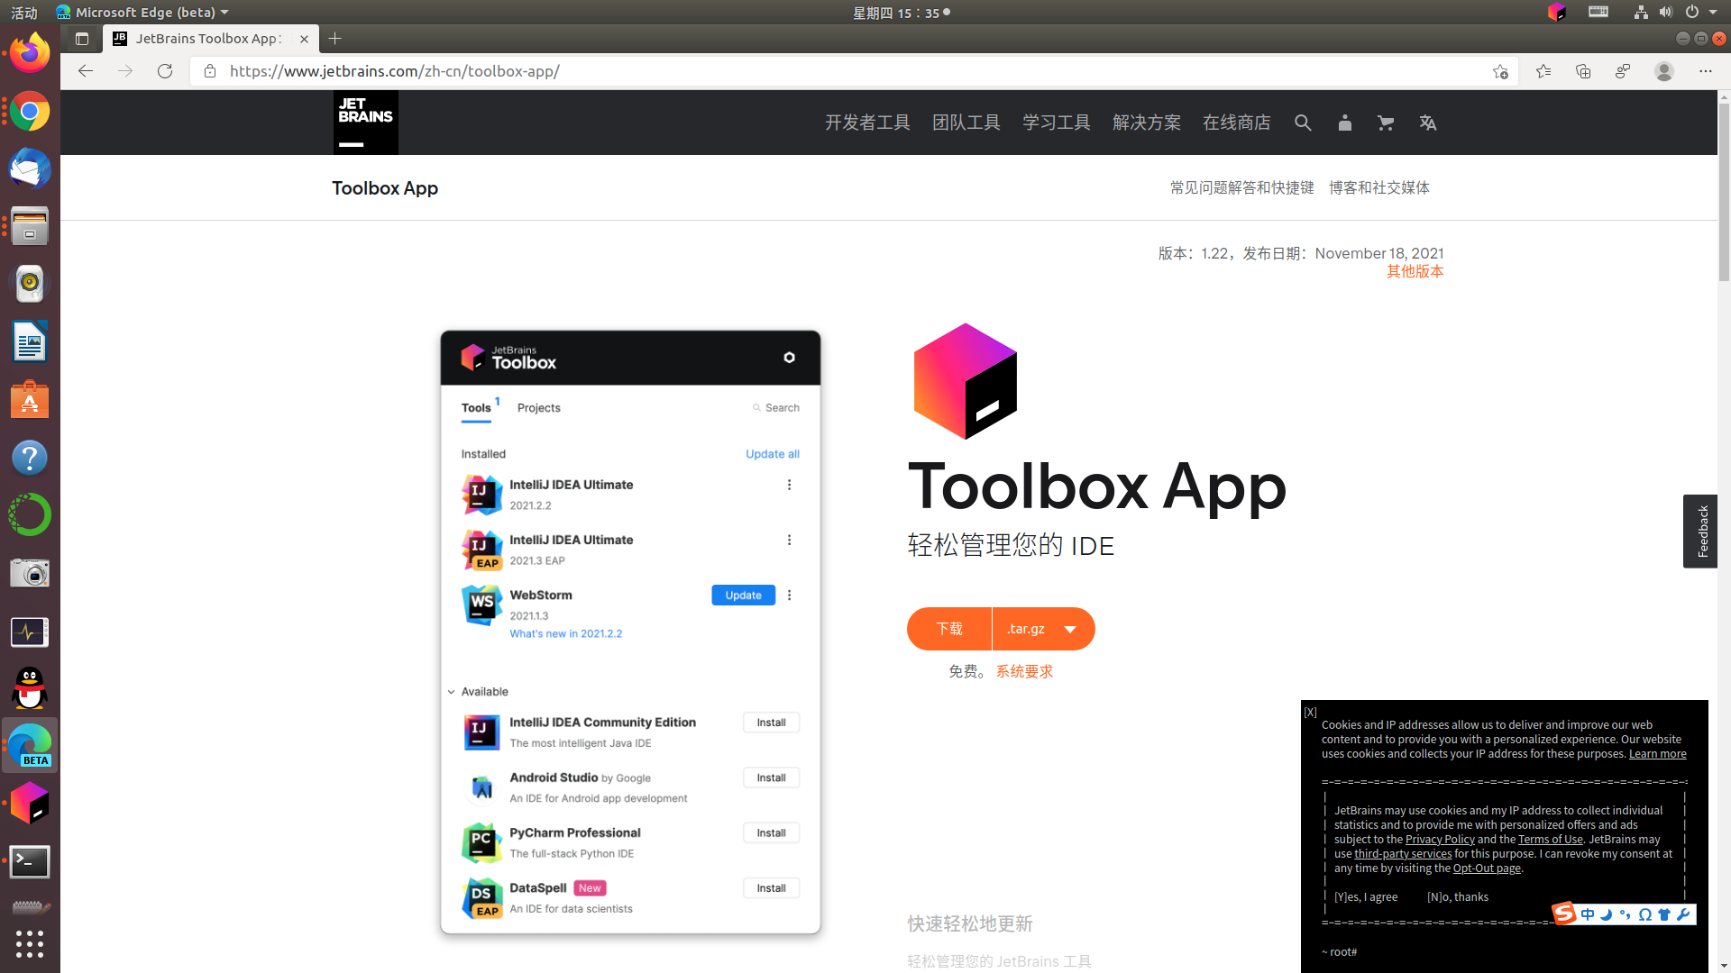Open the cookie notice Learn more link
This screenshot has width=1731, height=973.
pos(1657,754)
